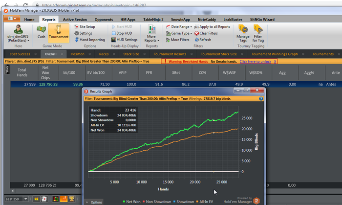Open Game Type filter dropdown
The image size is (342, 205).
click(x=179, y=33)
